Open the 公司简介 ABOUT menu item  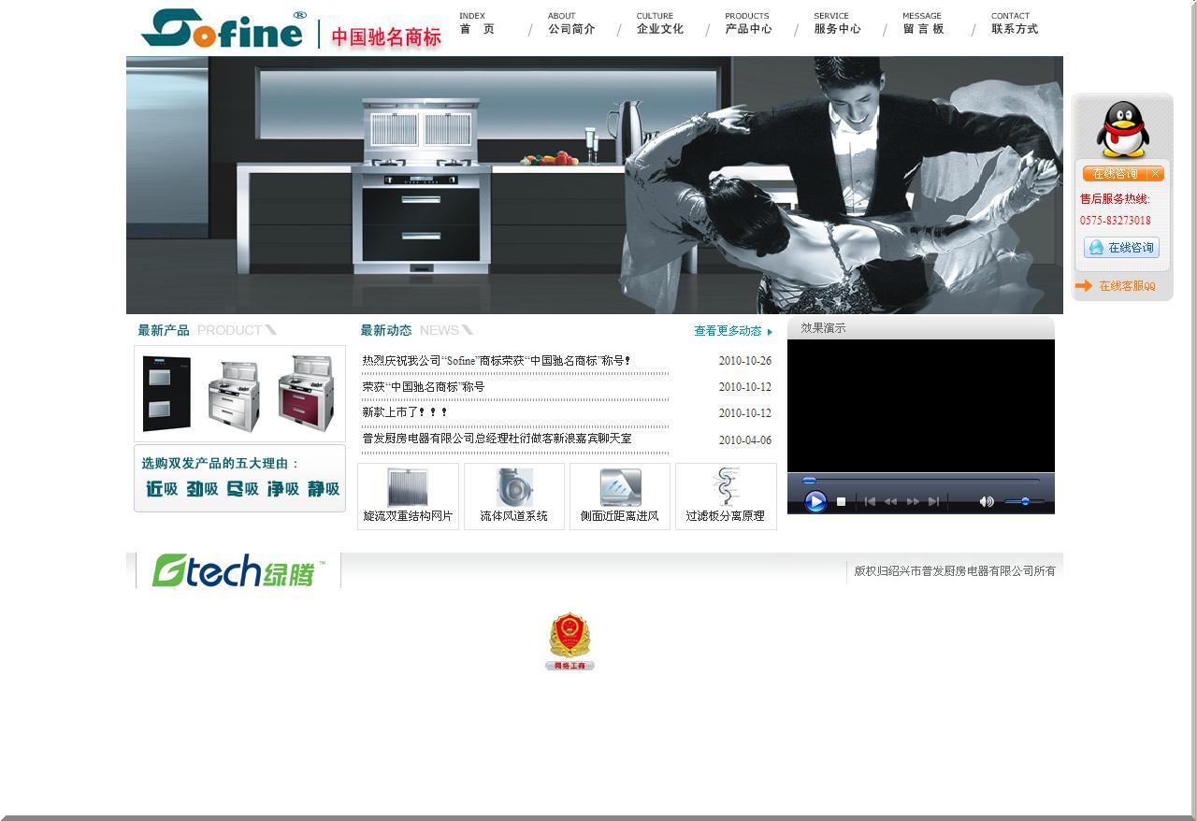pos(571,23)
